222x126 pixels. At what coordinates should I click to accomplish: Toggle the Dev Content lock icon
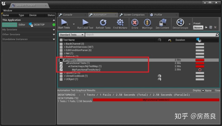pyautogui.click(x=162, y=22)
